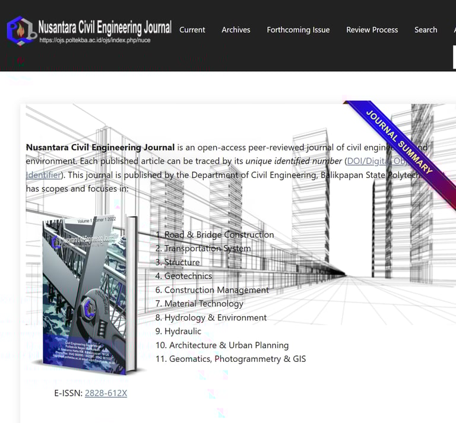Select '7. Material Technology' list entry
This screenshot has width=456, height=423.
(199, 304)
